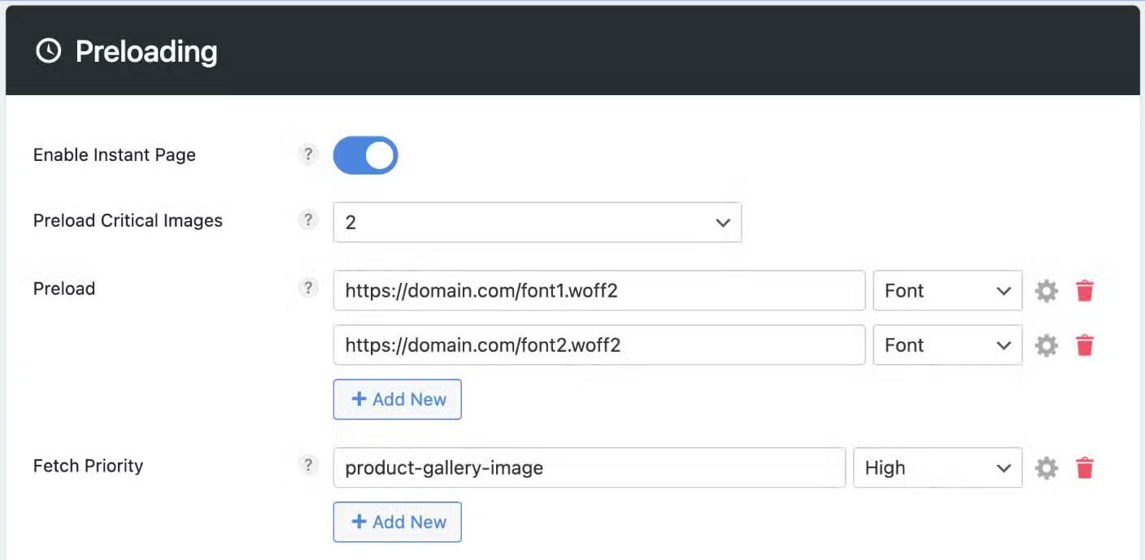Click Add New under Fetch Priority
The image size is (1145, 560).
pyautogui.click(x=397, y=522)
